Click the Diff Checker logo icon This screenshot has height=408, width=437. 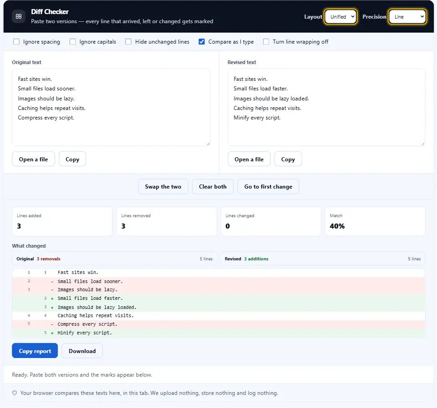click(x=19, y=16)
